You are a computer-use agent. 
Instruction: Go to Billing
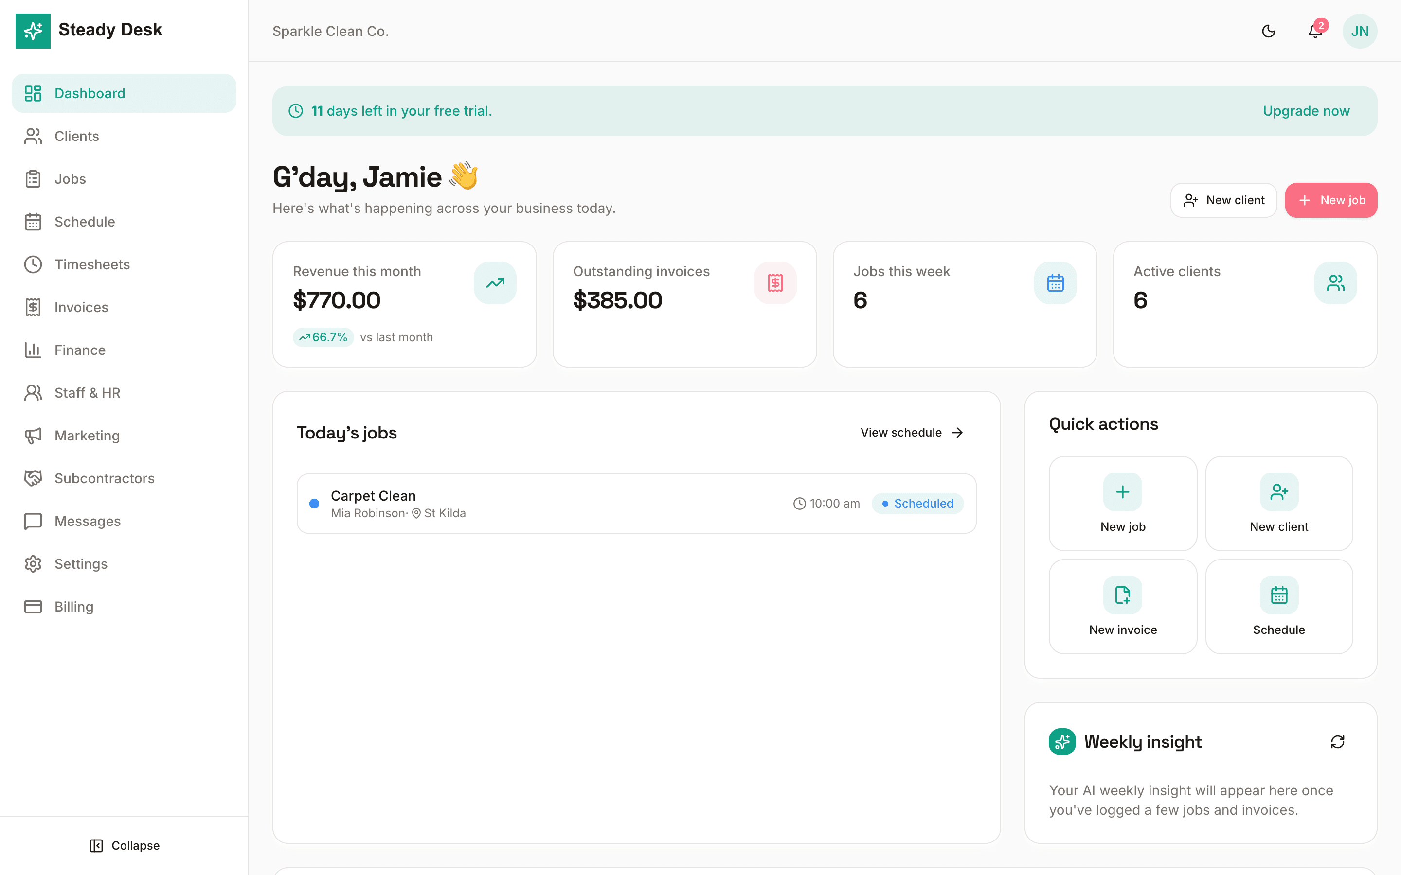[x=124, y=607]
